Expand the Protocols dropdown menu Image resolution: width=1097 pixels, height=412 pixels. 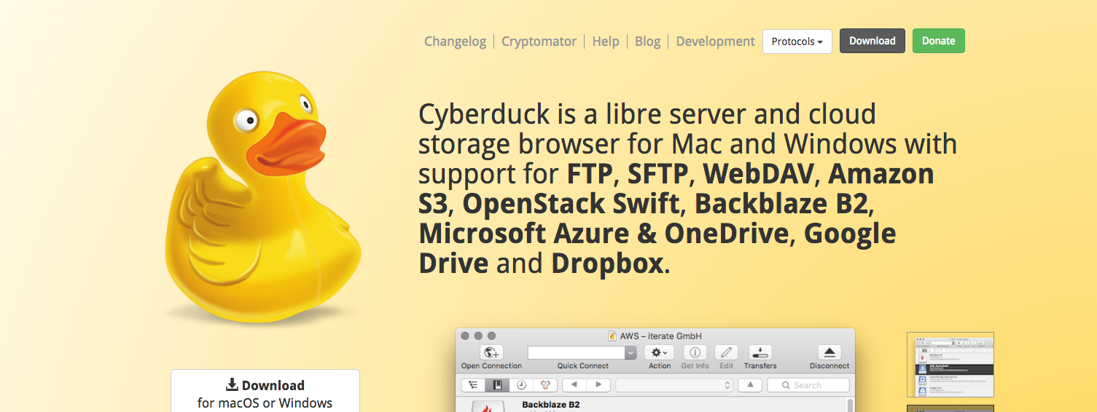click(797, 41)
